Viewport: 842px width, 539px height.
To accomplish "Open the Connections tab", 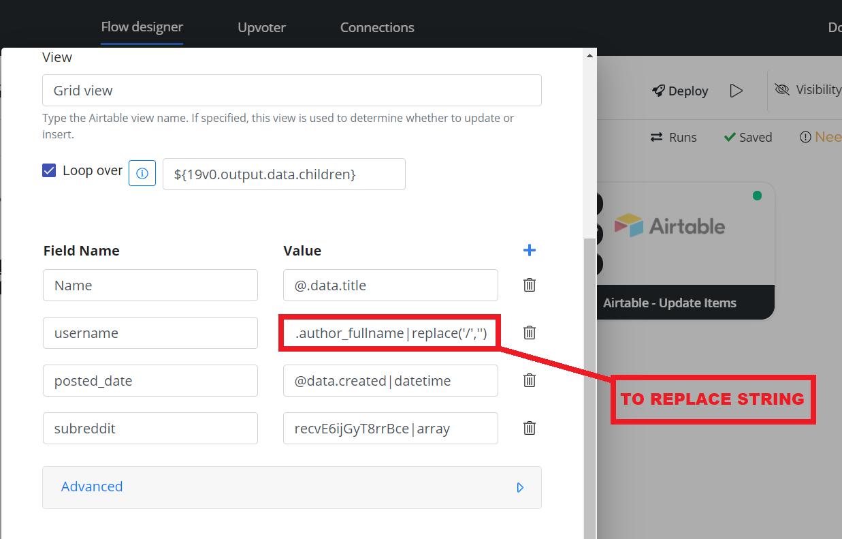I will [x=377, y=27].
